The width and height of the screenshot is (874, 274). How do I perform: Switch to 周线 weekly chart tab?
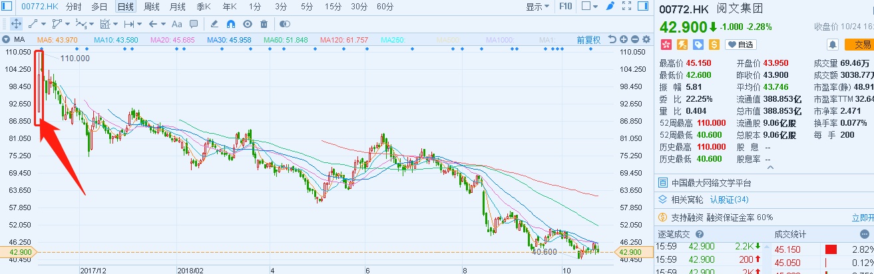151,7
